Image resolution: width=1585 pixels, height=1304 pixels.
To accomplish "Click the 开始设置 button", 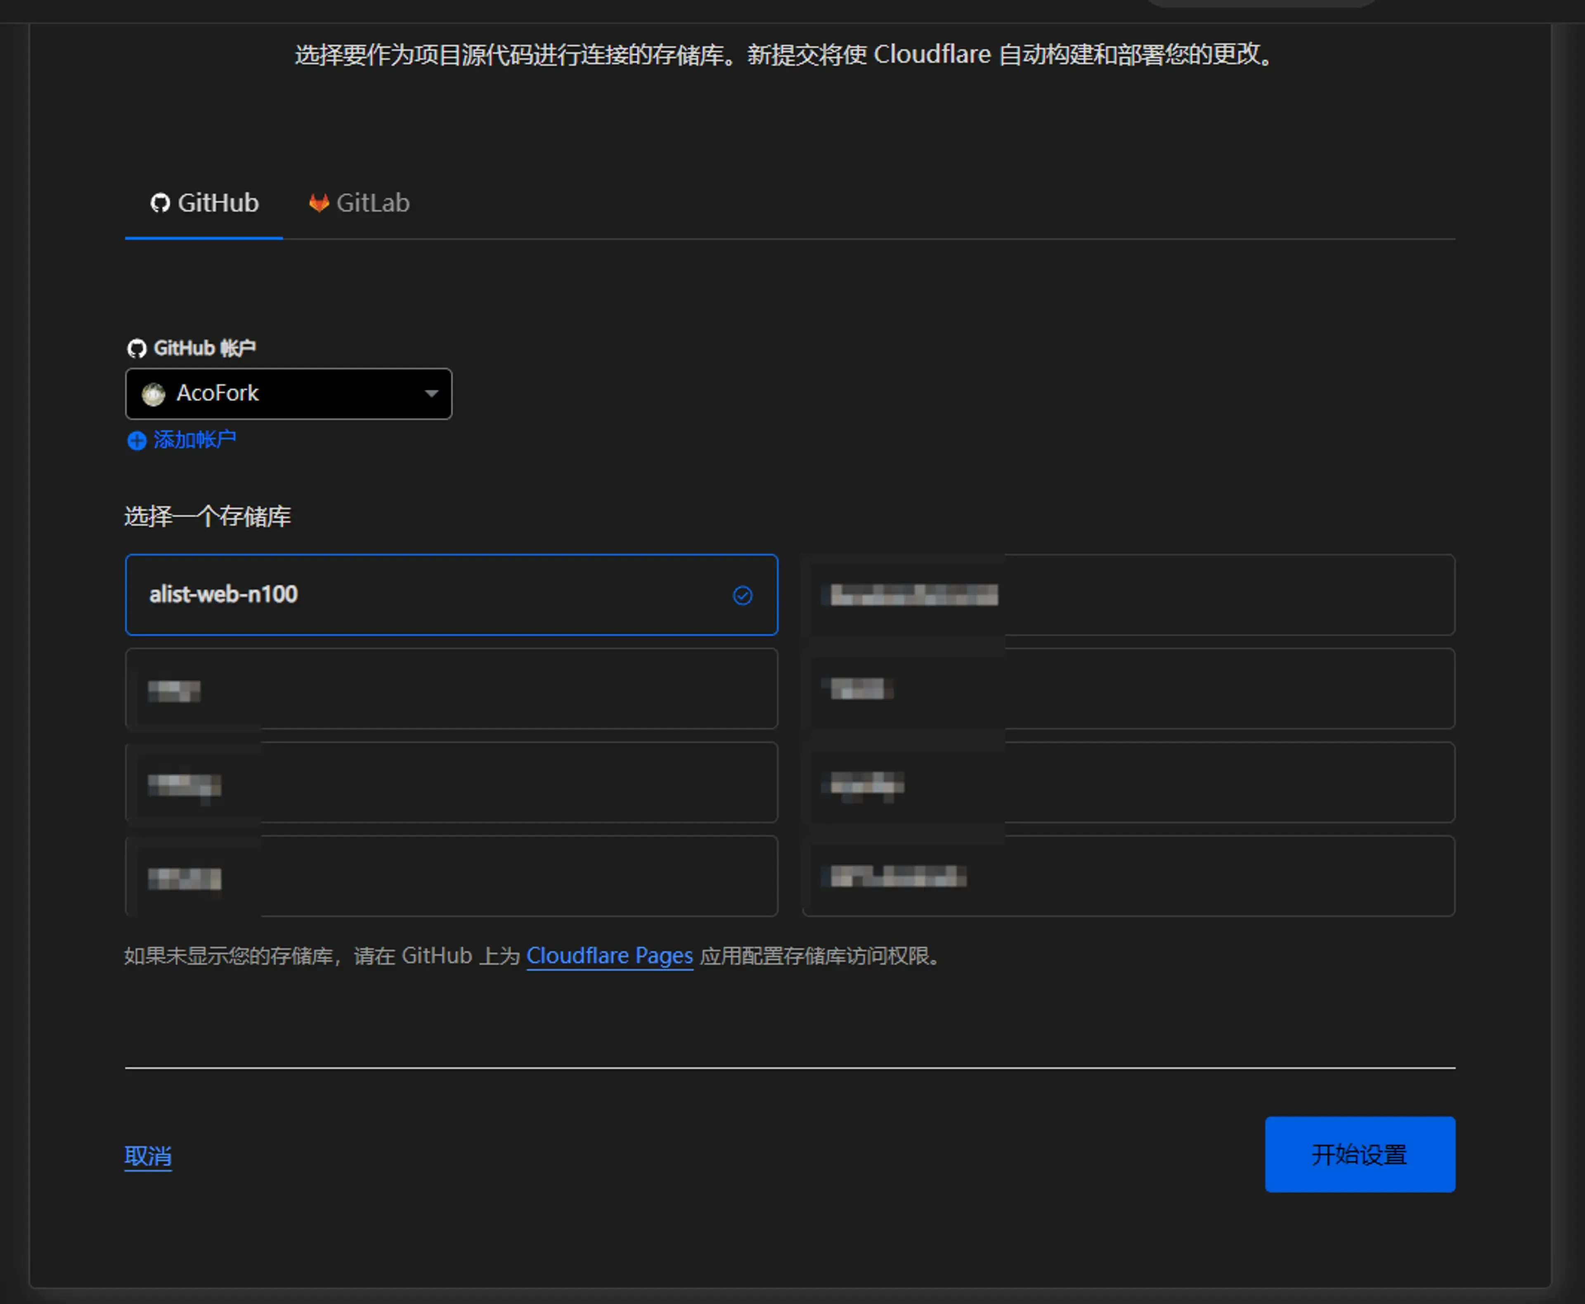I will point(1360,1155).
